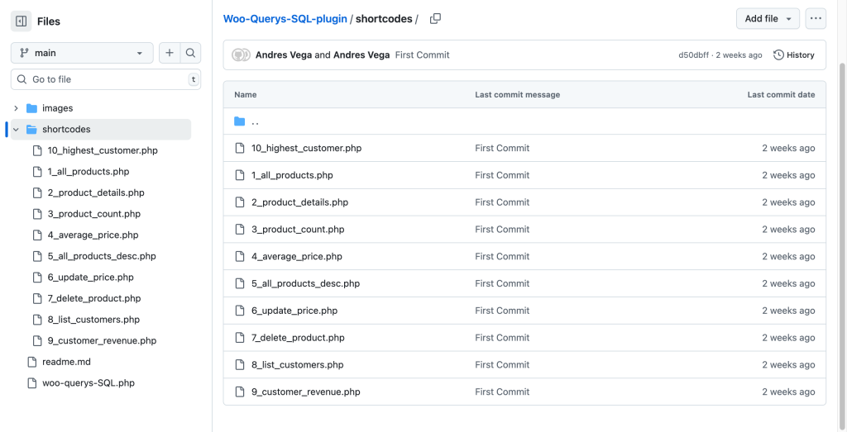This screenshot has width=847, height=432.
Task: Open 7_delete_product.php in the file table
Action: [298, 338]
